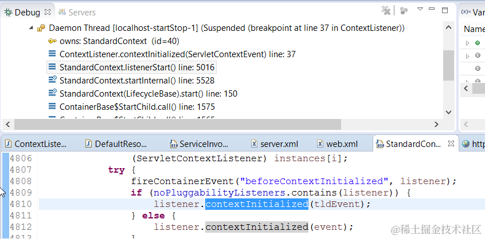This screenshot has height=239, width=485.
Task: Open the Servers view tab
Action: coord(77,13)
